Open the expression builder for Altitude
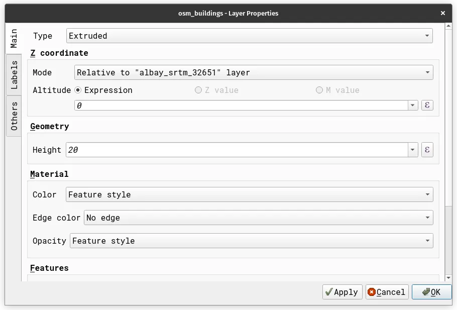This screenshot has height=310, width=457. coord(427,105)
